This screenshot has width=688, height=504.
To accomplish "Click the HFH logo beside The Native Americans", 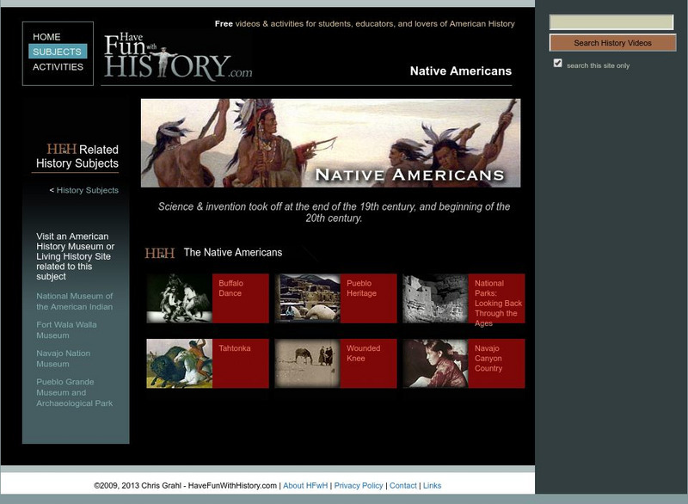I will [x=160, y=253].
